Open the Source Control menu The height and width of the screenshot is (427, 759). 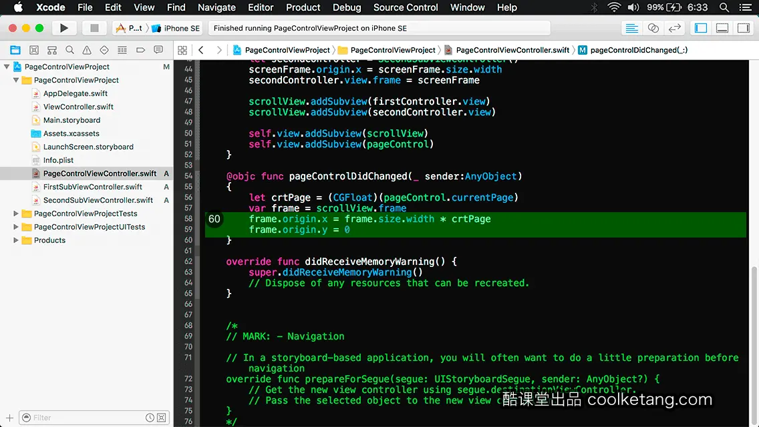[406, 7]
